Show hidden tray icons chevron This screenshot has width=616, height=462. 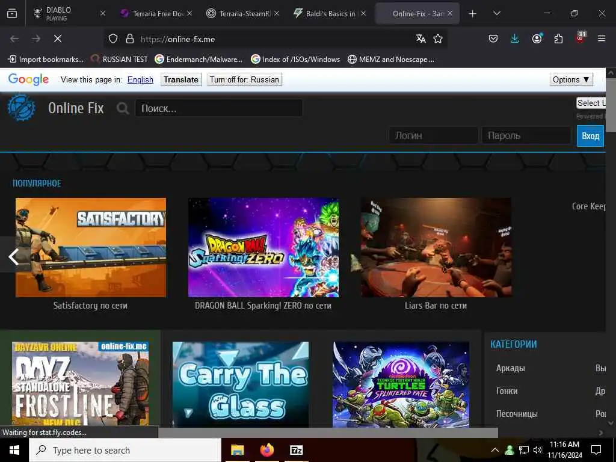point(495,450)
